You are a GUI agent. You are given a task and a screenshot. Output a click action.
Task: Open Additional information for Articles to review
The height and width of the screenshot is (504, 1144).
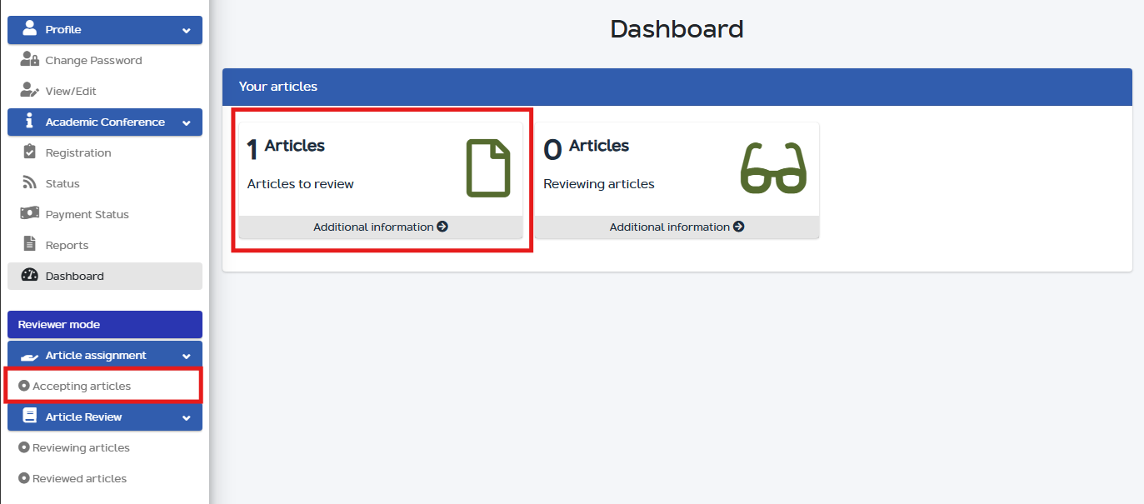click(x=380, y=227)
